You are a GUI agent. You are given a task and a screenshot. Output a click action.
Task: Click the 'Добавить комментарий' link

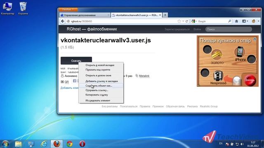pyautogui.click(x=70, y=88)
